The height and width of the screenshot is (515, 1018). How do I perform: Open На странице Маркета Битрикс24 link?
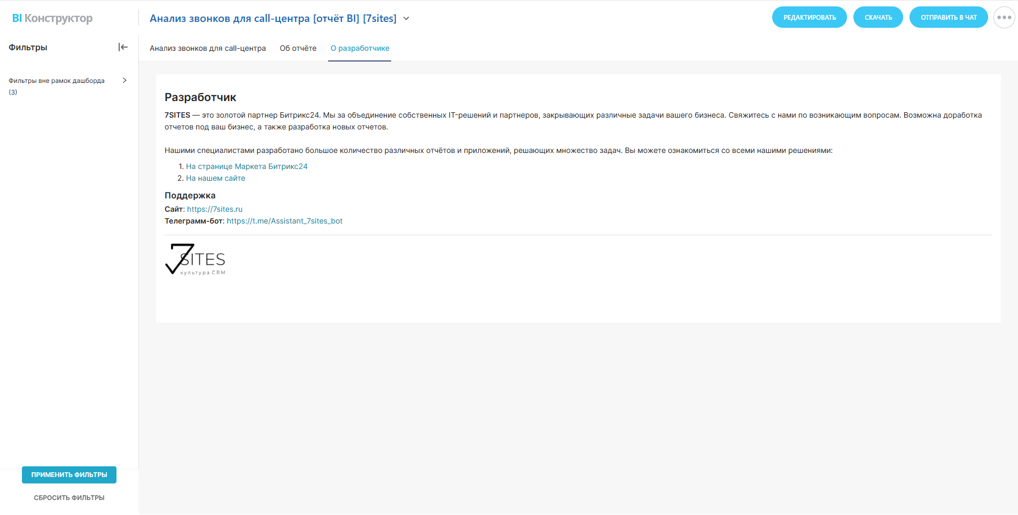[x=246, y=166]
